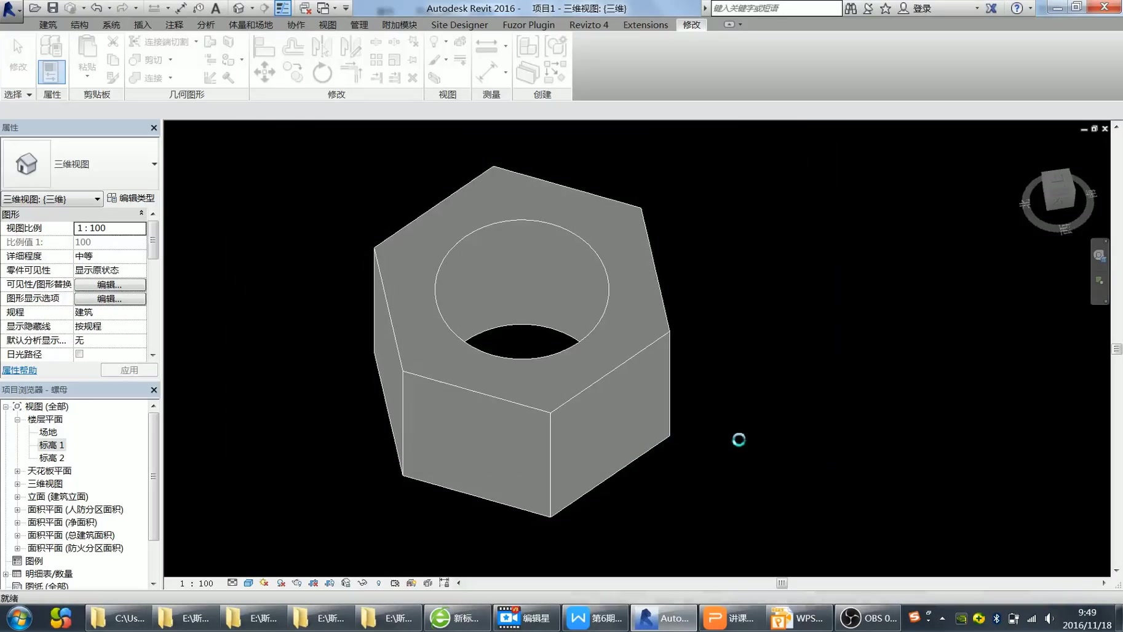1123x632 pixels.
Task: Click the 应用 button in Properties panel
Action: pyautogui.click(x=130, y=369)
